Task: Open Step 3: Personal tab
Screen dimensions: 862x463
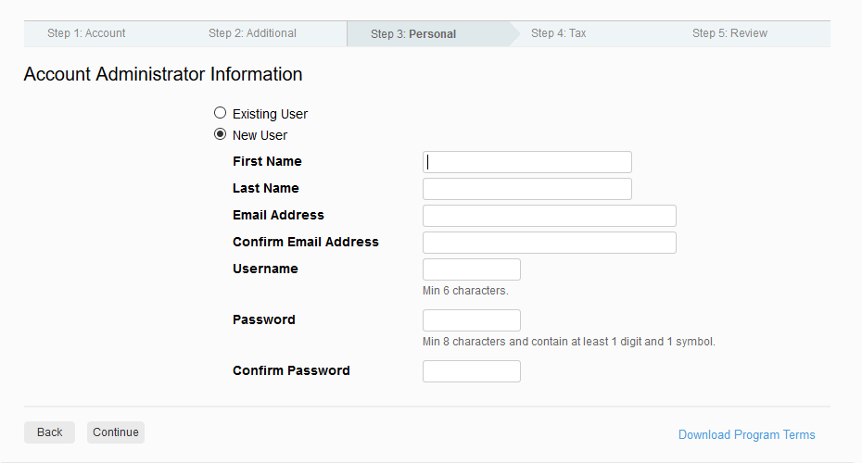Action: click(413, 34)
